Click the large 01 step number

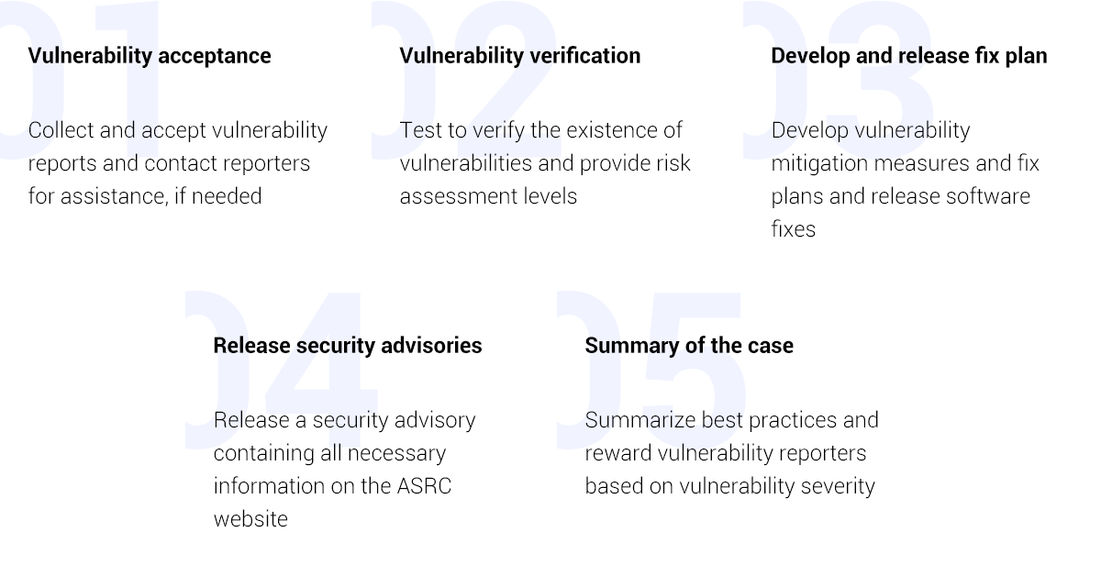[83, 80]
